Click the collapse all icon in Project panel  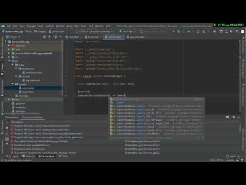(x=50, y=37)
